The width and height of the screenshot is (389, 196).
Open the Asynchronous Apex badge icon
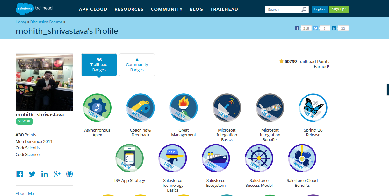(97, 108)
